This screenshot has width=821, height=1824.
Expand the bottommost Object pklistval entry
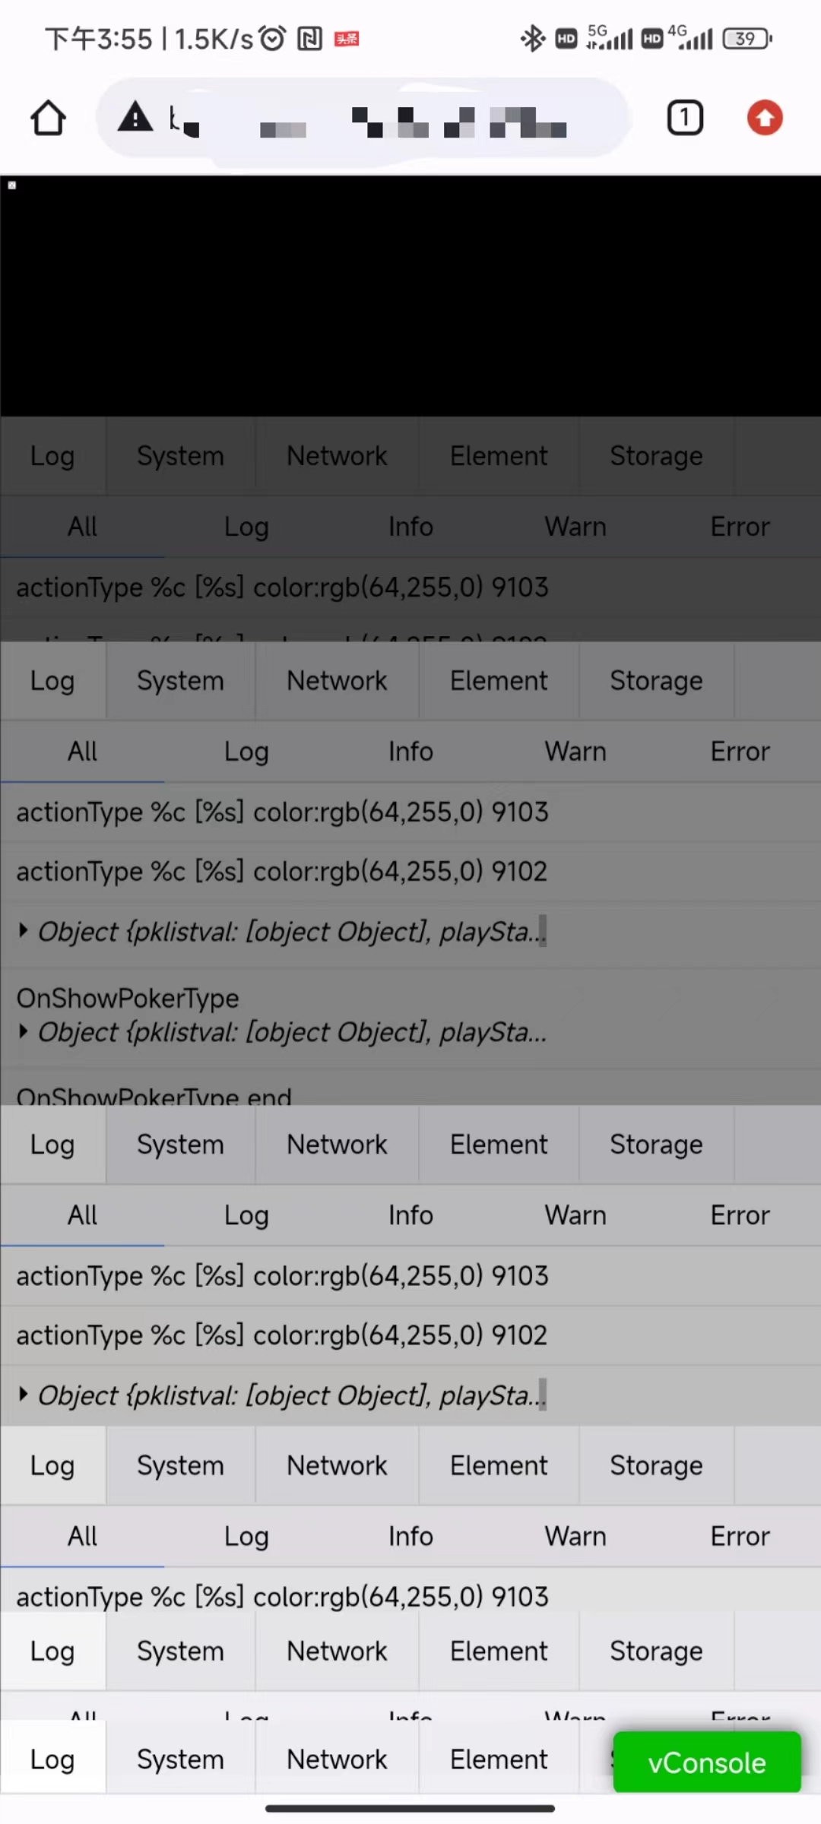(24, 1394)
